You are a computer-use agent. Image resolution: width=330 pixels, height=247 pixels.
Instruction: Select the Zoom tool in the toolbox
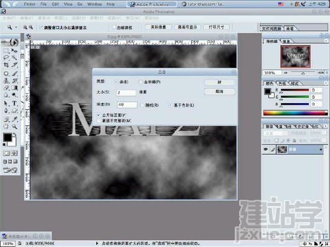coord(14,127)
